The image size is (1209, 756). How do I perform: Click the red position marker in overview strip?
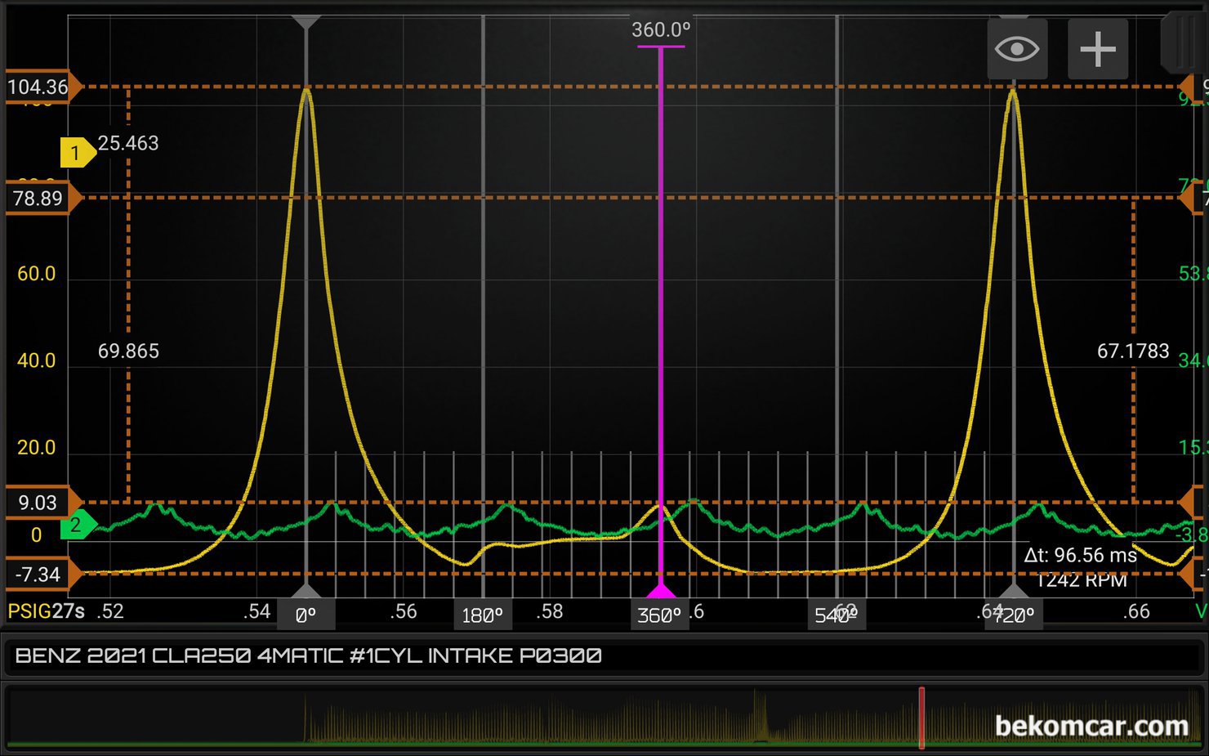921,718
